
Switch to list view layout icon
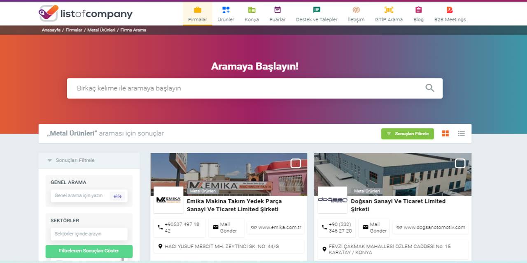461,134
